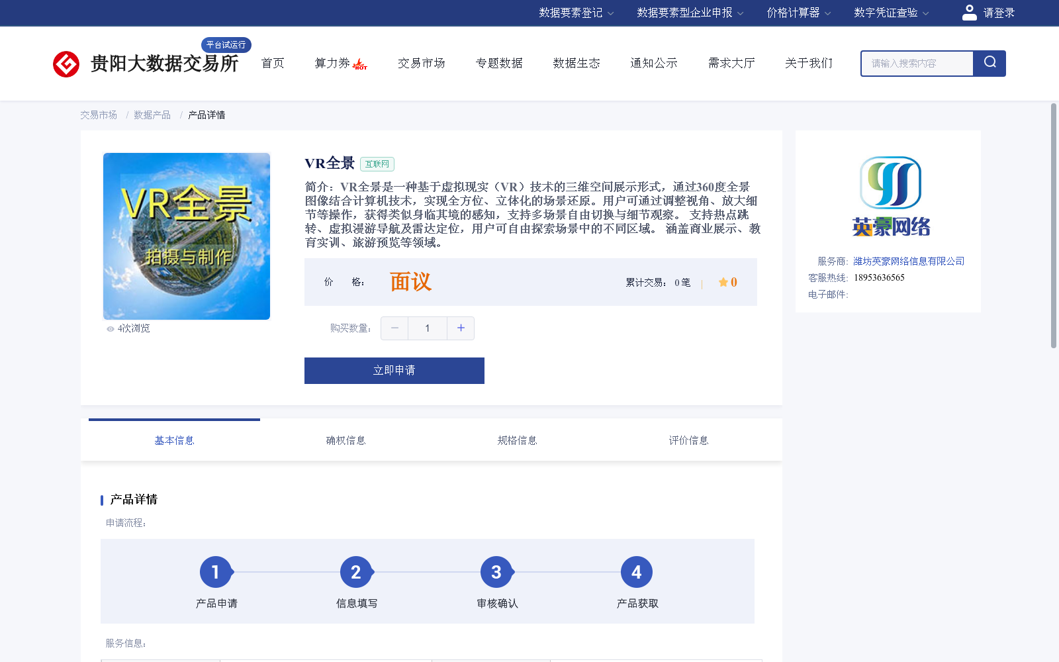Click the 平台试运行 badge
The height and width of the screenshot is (662, 1059).
tap(226, 44)
